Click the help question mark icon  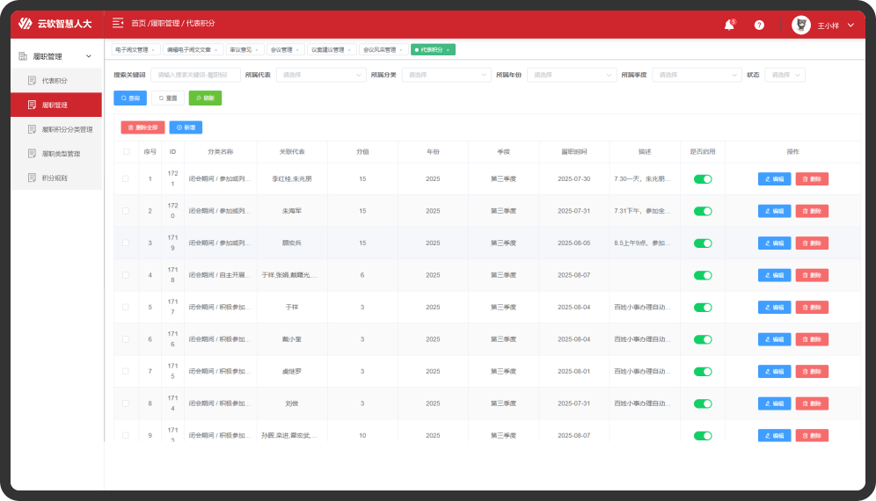click(x=759, y=25)
